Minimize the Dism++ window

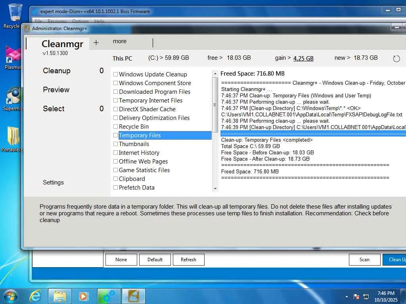coord(388,10)
